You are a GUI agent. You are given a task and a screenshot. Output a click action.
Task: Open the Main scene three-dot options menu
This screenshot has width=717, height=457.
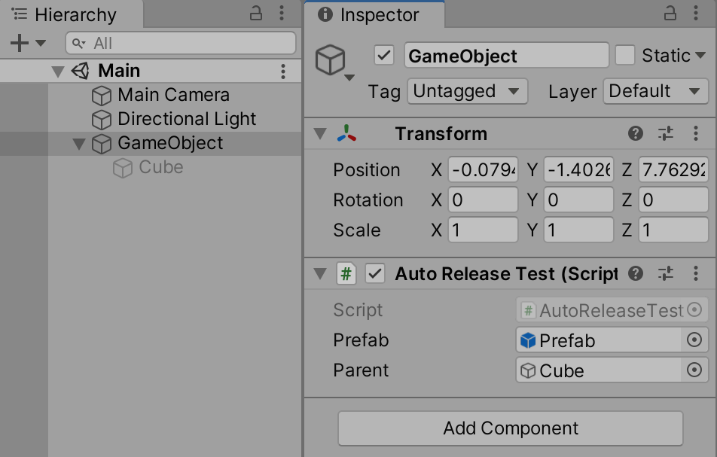283,71
